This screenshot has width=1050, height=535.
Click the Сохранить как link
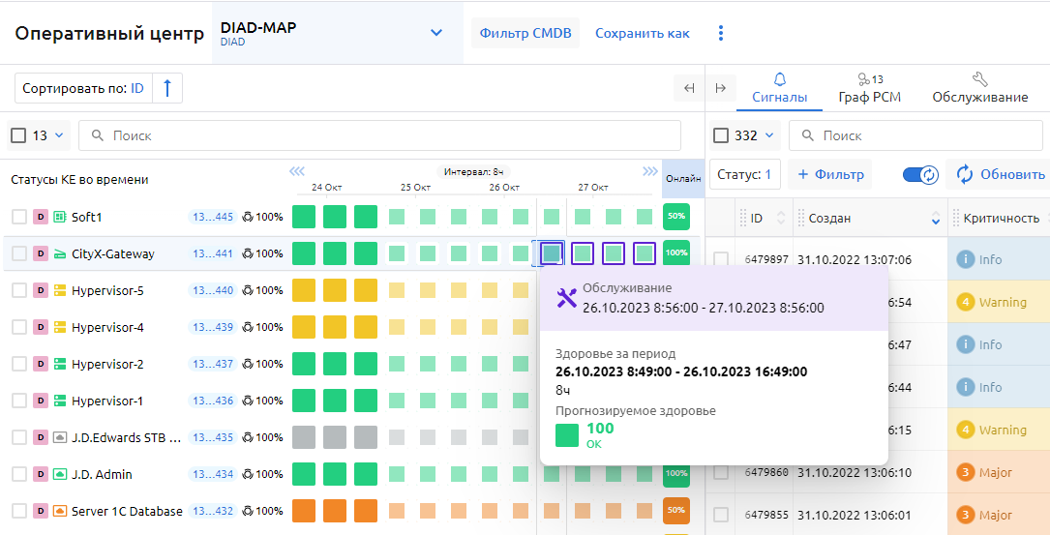click(x=643, y=33)
